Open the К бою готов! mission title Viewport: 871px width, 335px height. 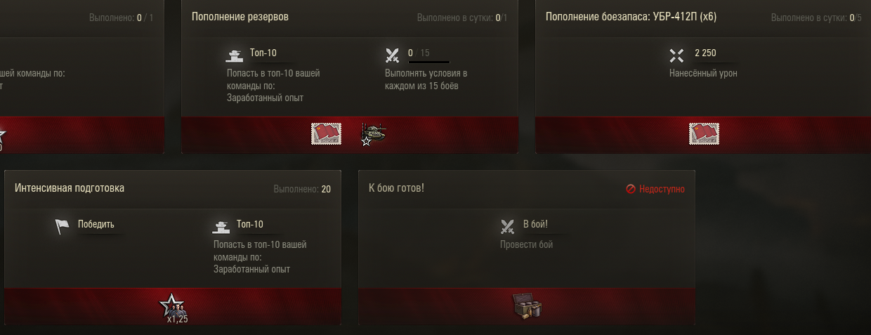click(396, 188)
